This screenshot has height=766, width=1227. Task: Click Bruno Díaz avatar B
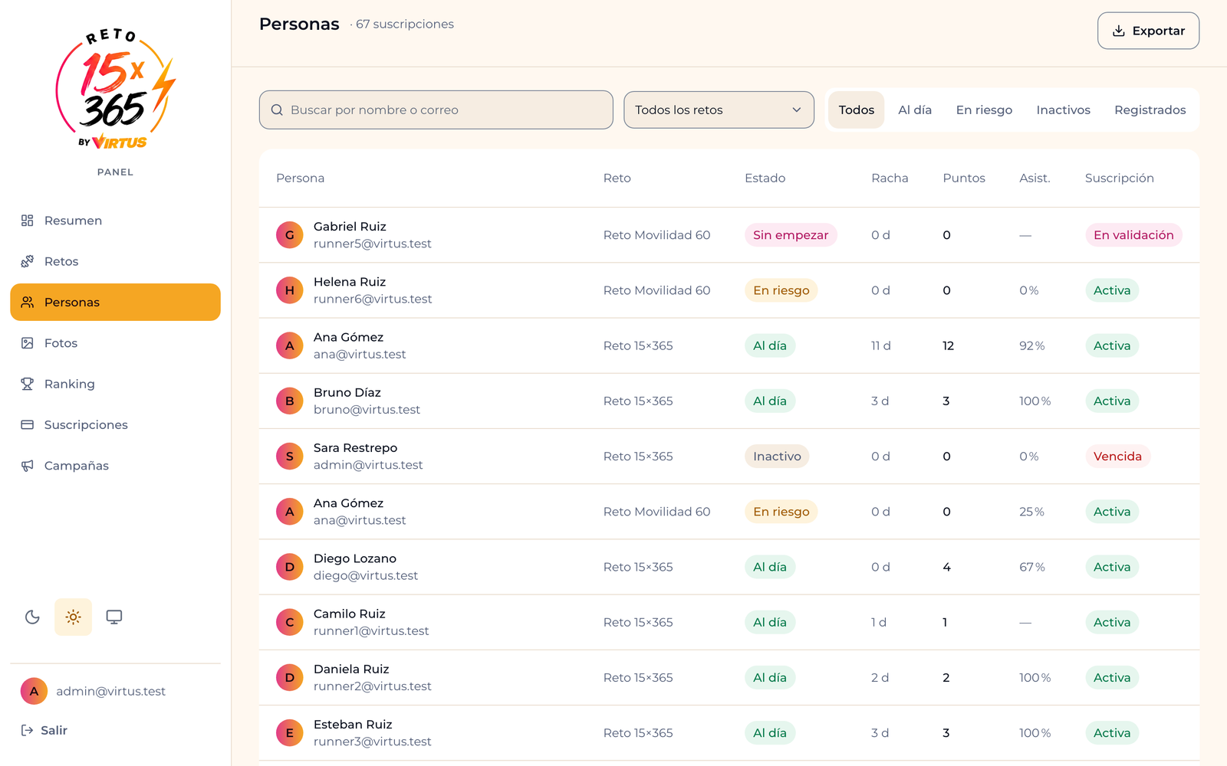click(x=290, y=401)
